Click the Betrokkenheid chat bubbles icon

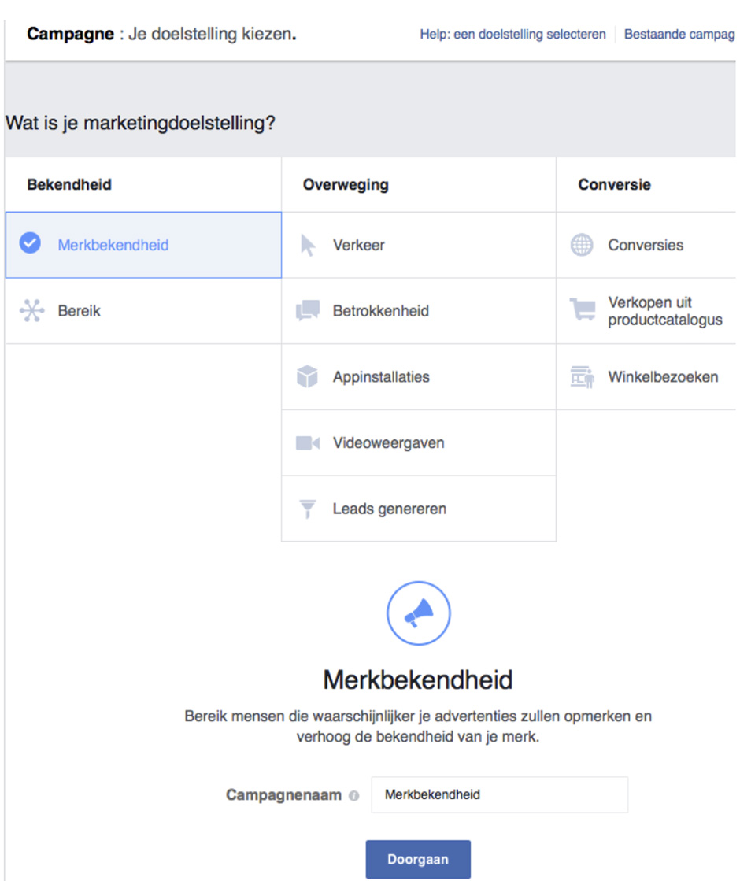pos(307,310)
